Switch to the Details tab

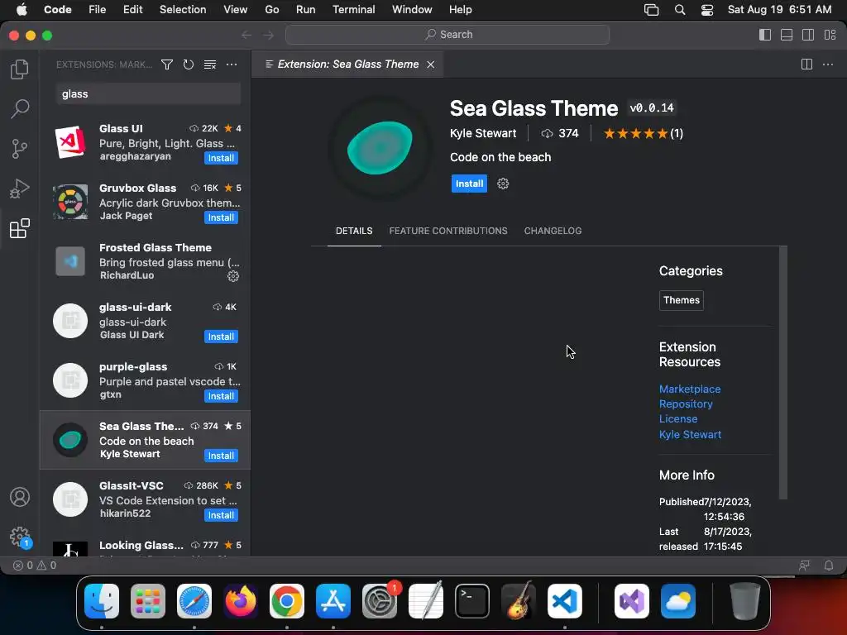(x=354, y=232)
